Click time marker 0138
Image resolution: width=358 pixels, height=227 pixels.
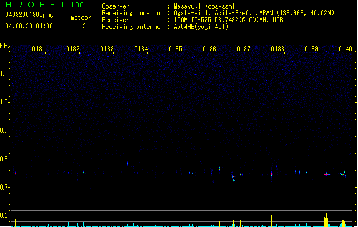(x=278, y=49)
